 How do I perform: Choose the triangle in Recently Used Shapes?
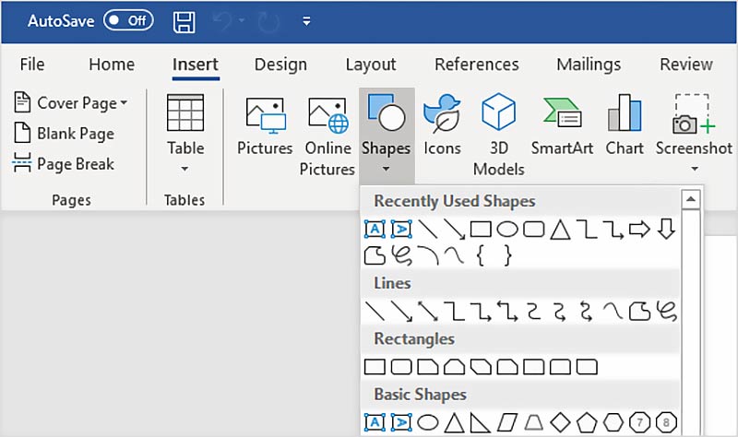pyautogui.click(x=560, y=230)
